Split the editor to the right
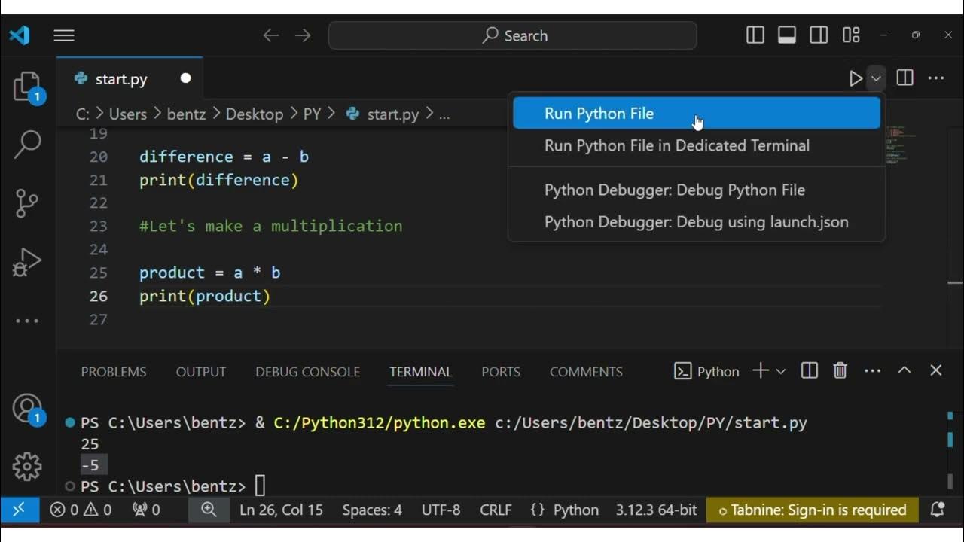This screenshot has height=542, width=964. coord(905,78)
